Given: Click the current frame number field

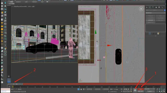Looking at the screenshot, I should (x=126, y=91).
